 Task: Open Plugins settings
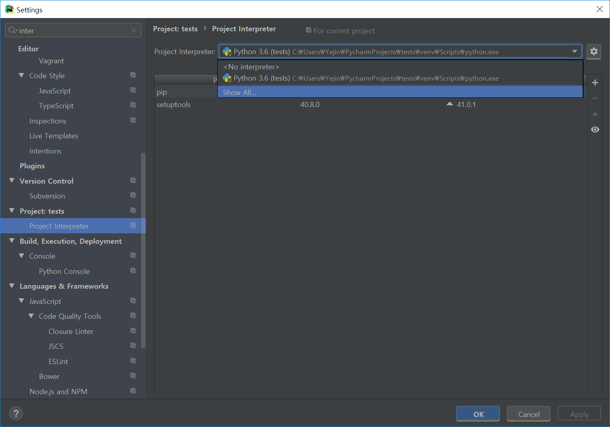coord(32,166)
